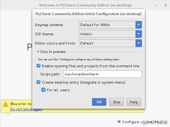This screenshot has width=170, height=127.
Task: Click the Configure gear icon
Action: pyautogui.click(x=119, y=122)
